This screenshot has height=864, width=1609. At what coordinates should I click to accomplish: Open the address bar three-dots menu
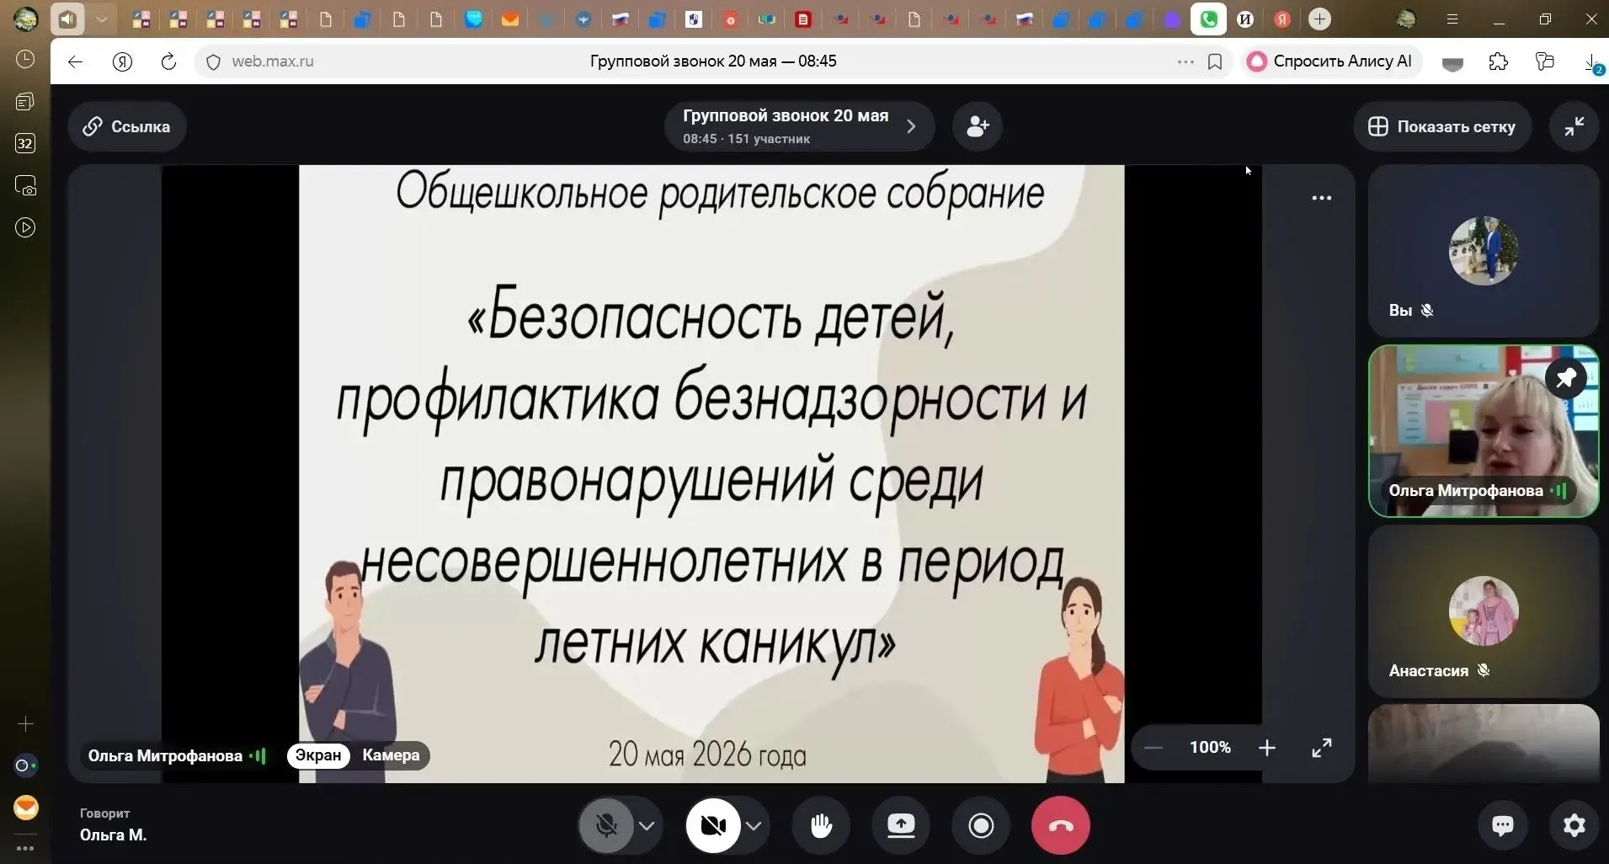[1185, 61]
